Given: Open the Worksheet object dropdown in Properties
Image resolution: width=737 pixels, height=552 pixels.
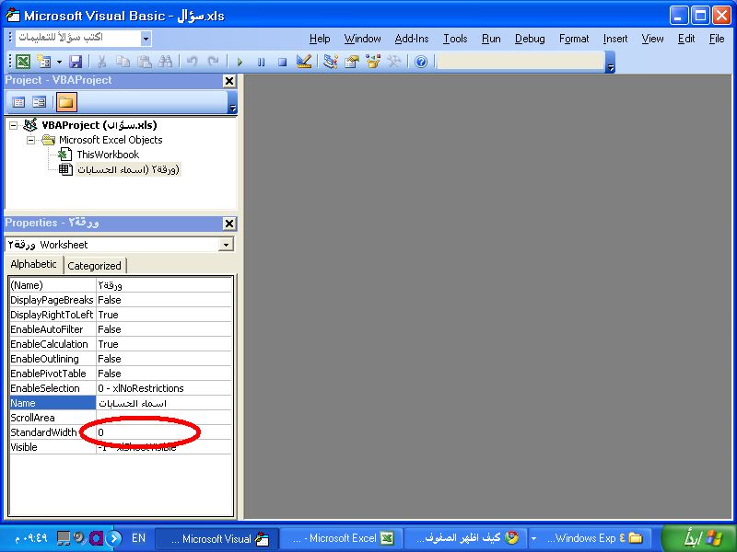Looking at the screenshot, I should coord(227,245).
